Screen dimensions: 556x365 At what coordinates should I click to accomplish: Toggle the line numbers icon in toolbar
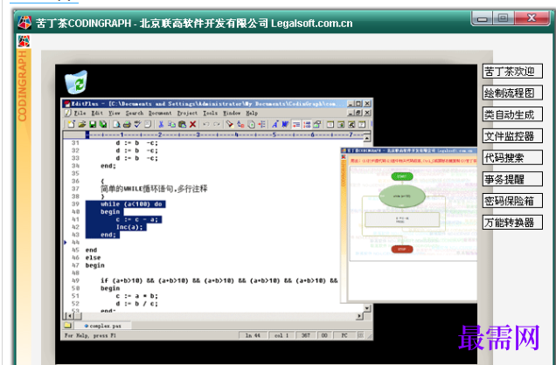coord(307,124)
